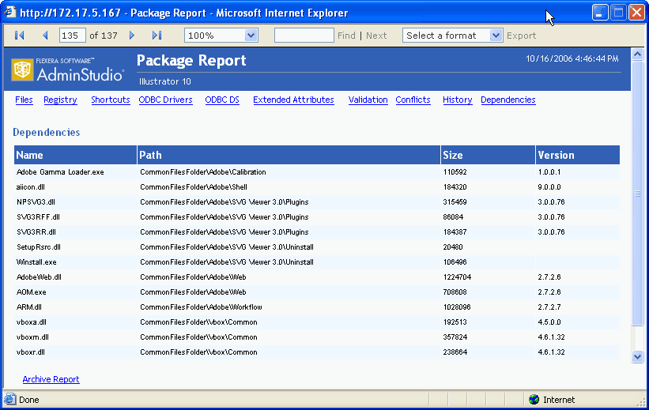Jump to last report page
This screenshot has width=649, height=410.
tap(157, 36)
